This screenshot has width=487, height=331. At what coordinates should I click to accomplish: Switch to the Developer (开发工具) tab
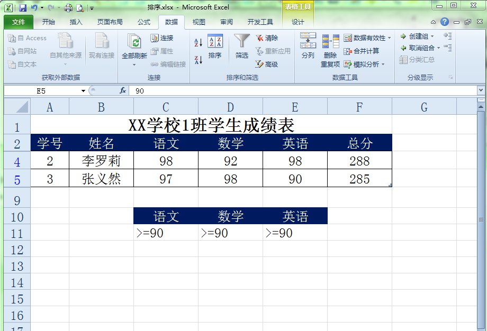260,22
